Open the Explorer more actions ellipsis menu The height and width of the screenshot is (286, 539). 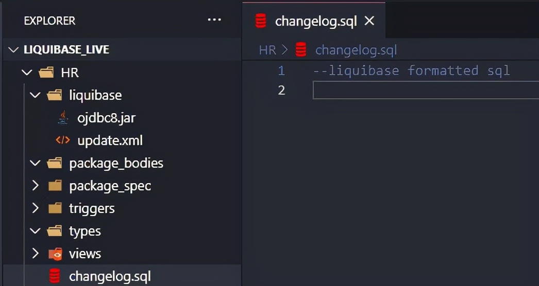tap(214, 20)
